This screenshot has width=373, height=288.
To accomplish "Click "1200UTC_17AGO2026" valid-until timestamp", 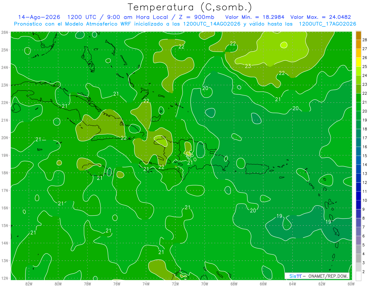I will [327, 24].
